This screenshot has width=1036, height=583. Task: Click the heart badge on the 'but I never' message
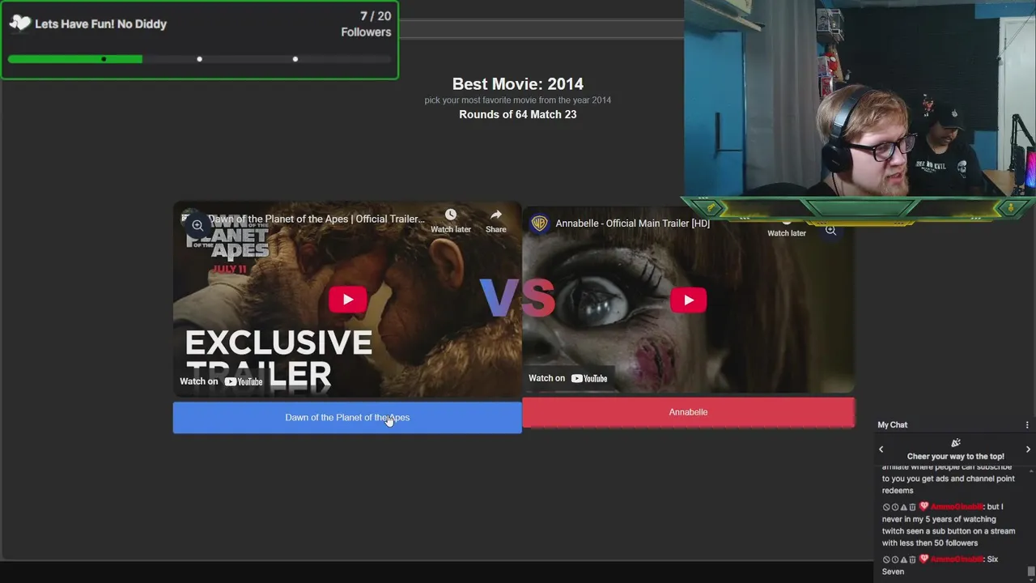[x=923, y=507]
